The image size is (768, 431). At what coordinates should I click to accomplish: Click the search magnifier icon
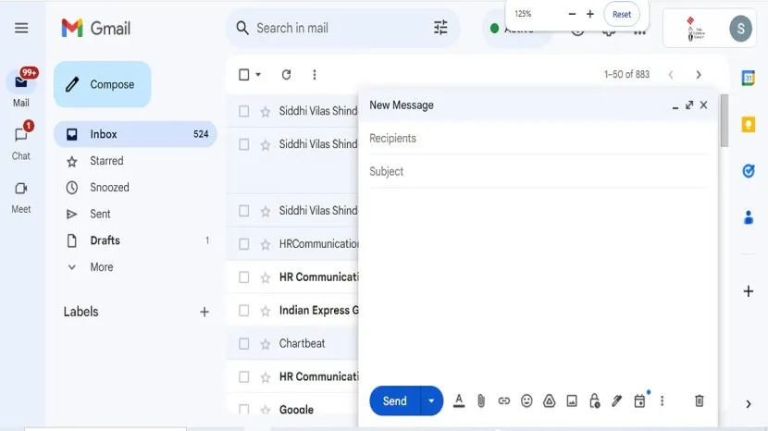(x=242, y=28)
